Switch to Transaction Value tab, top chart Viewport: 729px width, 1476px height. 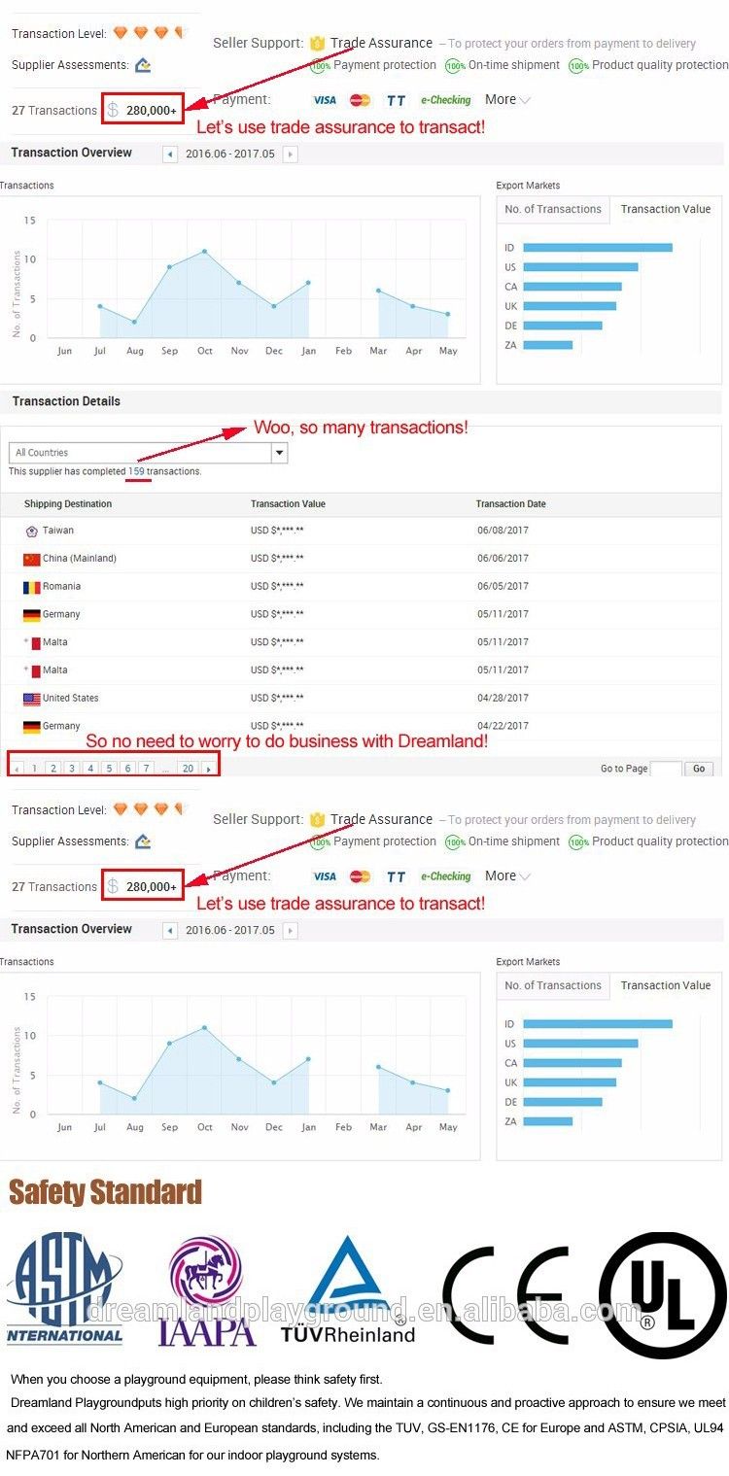666,209
